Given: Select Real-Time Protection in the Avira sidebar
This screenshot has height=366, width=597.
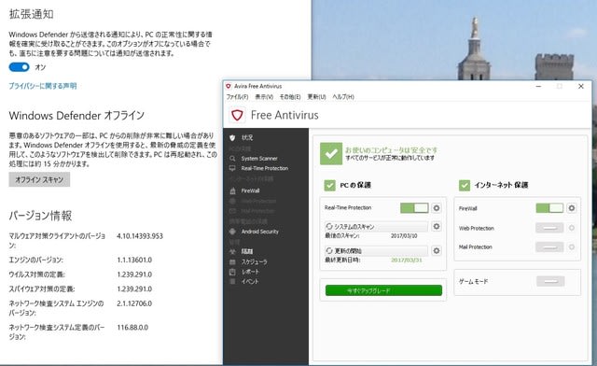Looking at the screenshot, I should [265, 168].
